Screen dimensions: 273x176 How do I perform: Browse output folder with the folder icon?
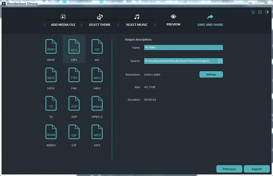220,61
